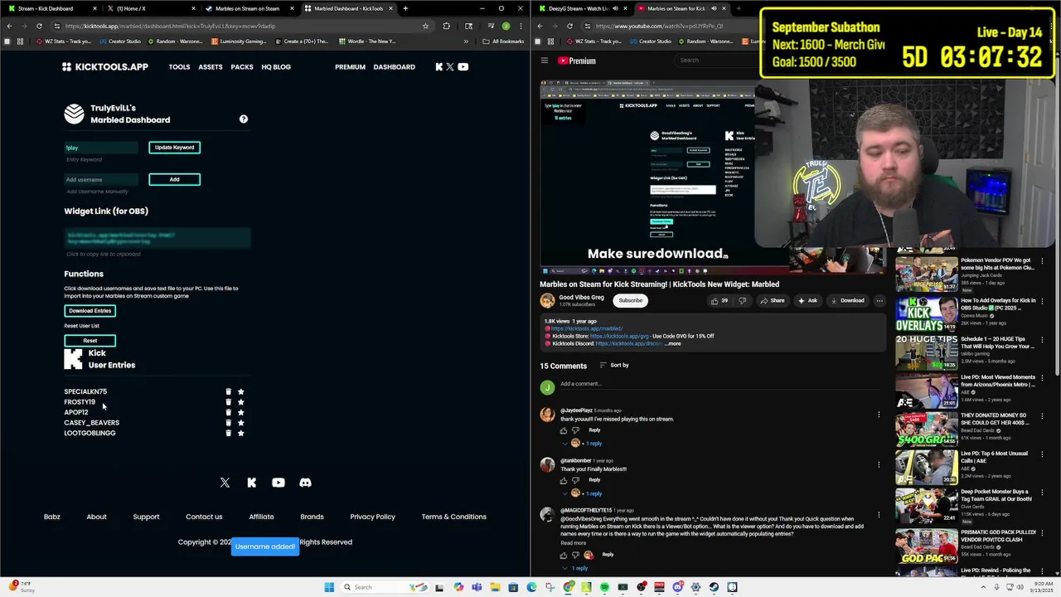This screenshot has width=1061, height=597.
Task: Open the Pokemon Vendor POV video thumbnail
Action: tap(926, 276)
